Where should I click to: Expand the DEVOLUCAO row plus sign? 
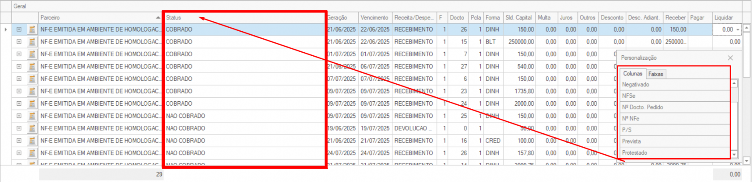coord(19,128)
